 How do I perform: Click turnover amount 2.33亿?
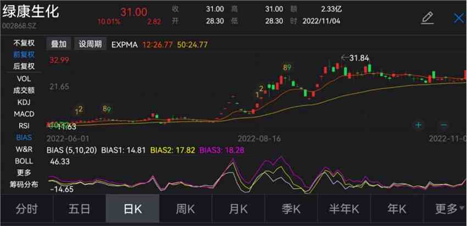click(331, 9)
